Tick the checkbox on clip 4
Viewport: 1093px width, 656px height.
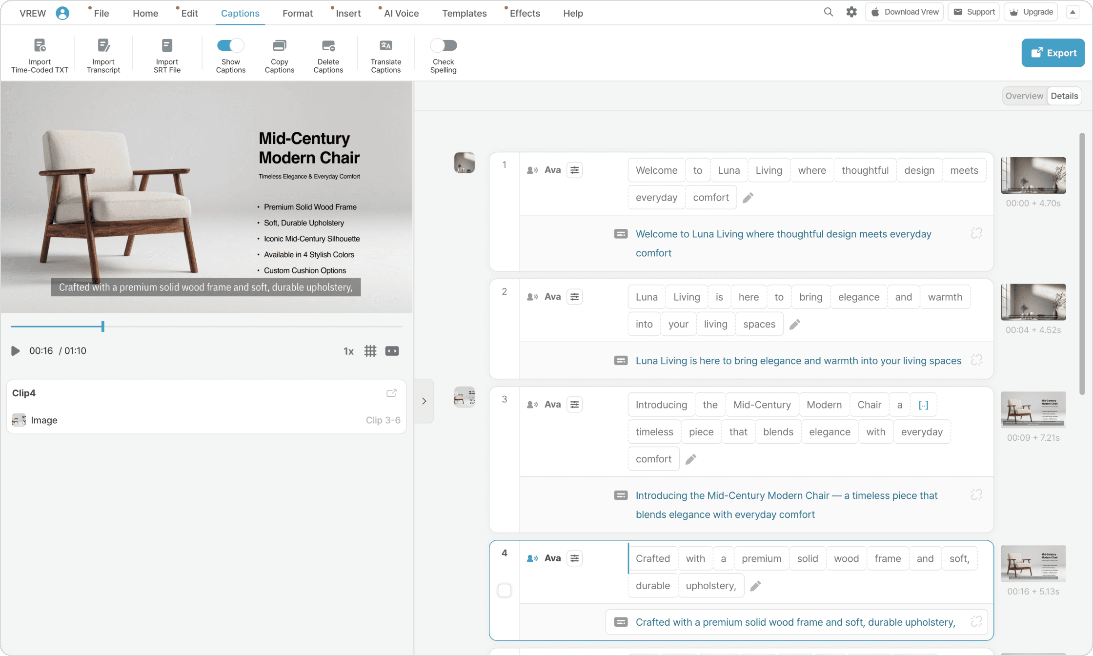505,590
